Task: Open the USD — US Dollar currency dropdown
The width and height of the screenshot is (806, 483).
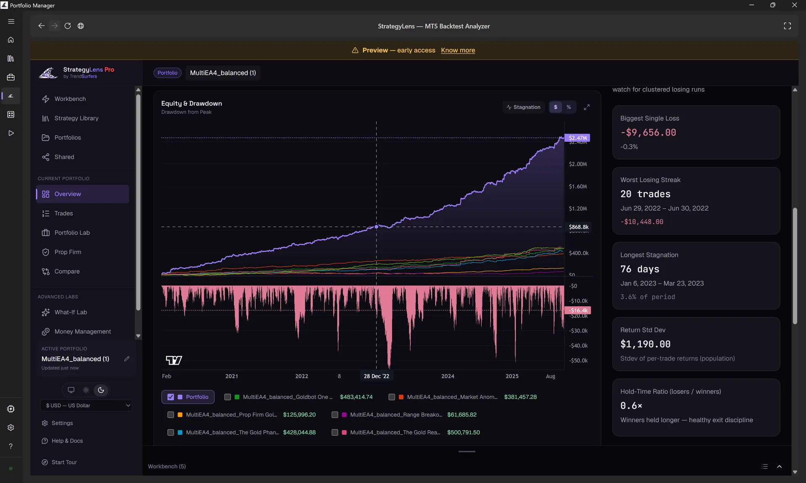Action: pyautogui.click(x=86, y=405)
